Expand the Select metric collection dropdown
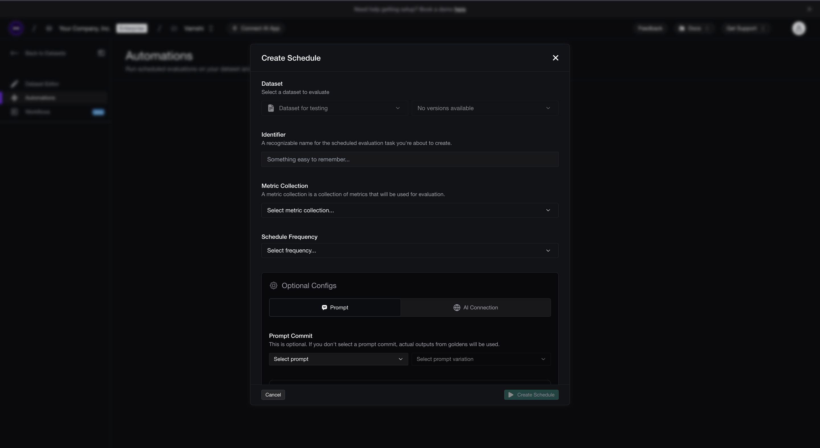This screenshot has height=448, width=820. pos(410,210)
